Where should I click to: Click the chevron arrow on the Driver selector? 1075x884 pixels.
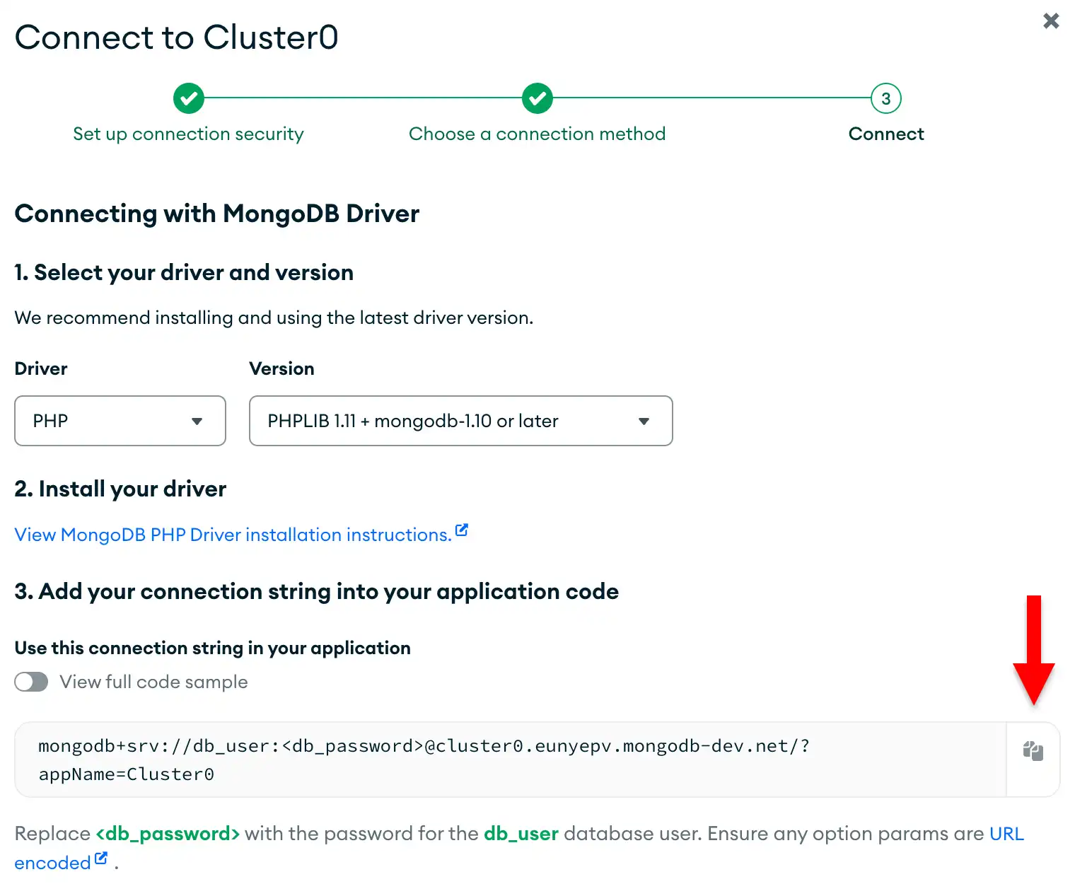197,421
